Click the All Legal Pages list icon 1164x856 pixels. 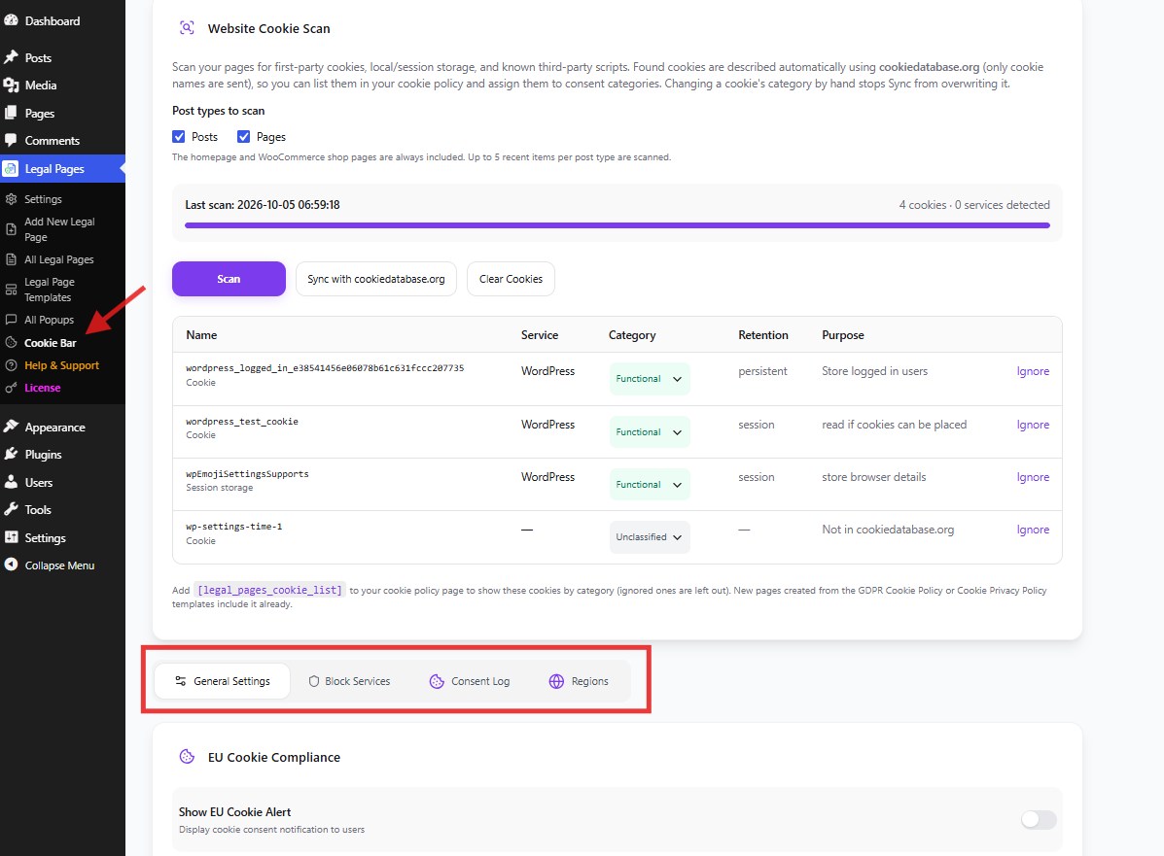[x=11, y=259]
